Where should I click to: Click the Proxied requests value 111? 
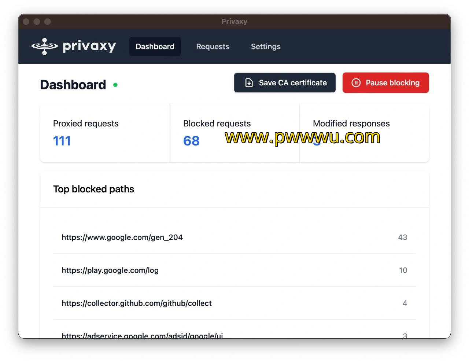tap(62, 141)
